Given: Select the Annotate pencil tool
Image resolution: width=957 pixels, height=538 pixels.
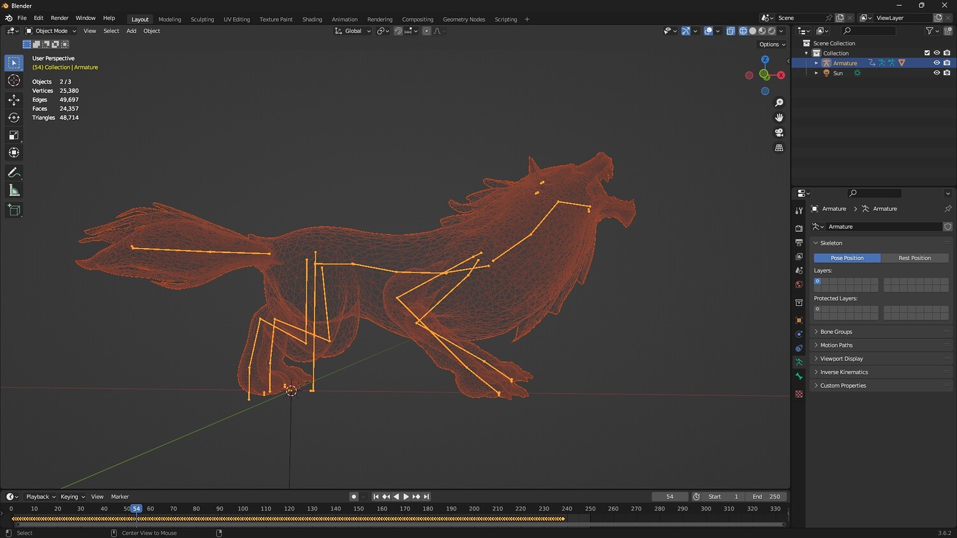Looking at the screenshot, I should click(14, 173).
